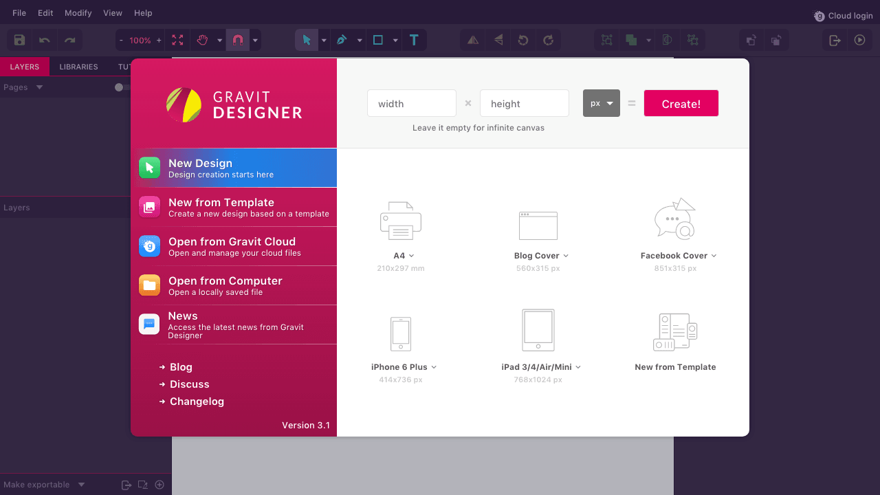Click the flip vertical icon
The width and height of the screenshot is (880, 495).
[498, 41]
